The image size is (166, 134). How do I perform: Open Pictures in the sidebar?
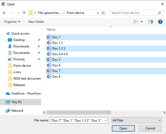coord(19,59)
